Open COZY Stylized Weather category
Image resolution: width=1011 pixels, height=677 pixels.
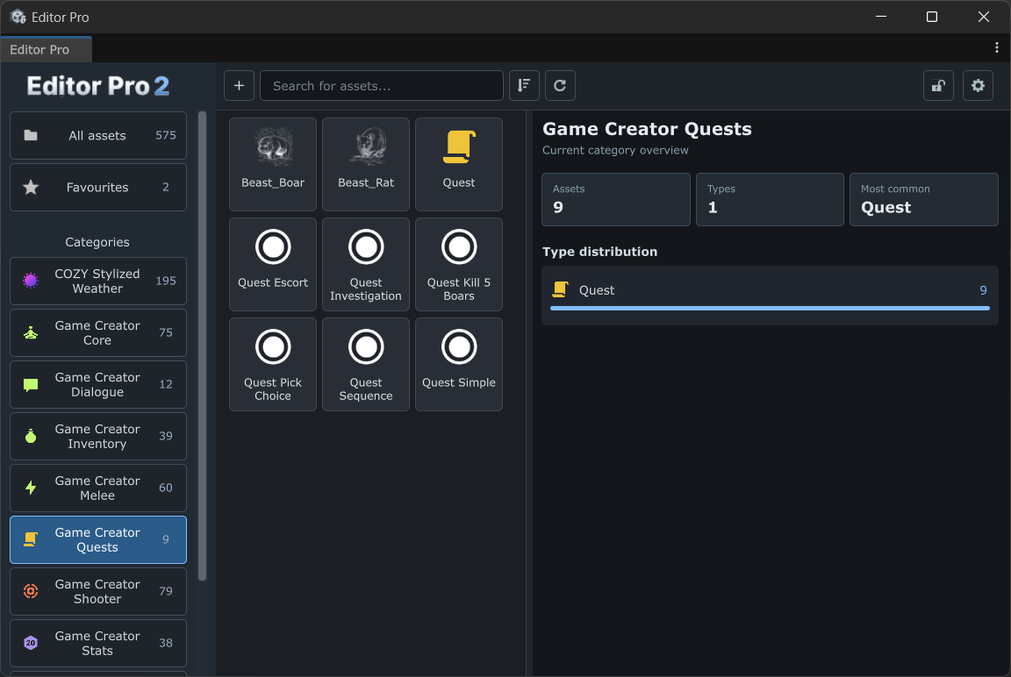click(98, 281)
